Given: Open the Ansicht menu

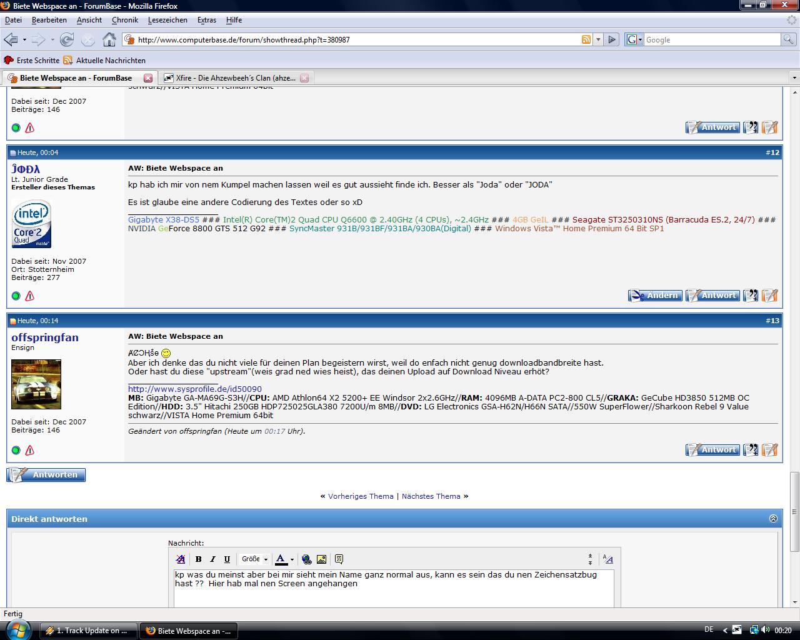Looking at the screenshot, I should coord(89,20).
